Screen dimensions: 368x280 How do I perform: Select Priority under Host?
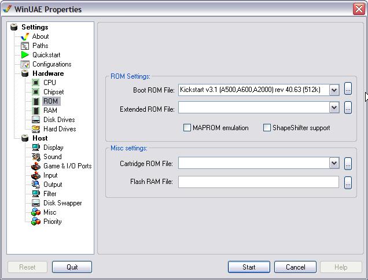tap(53, 222)
